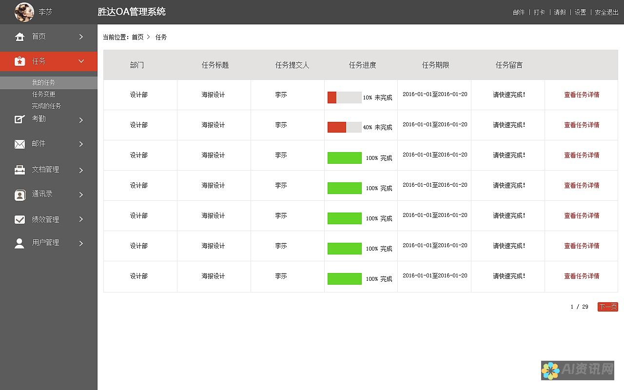Click 请快速完成! in the 40% task row
The width and height of the screenshot is (624, 390).
point(509,125)
